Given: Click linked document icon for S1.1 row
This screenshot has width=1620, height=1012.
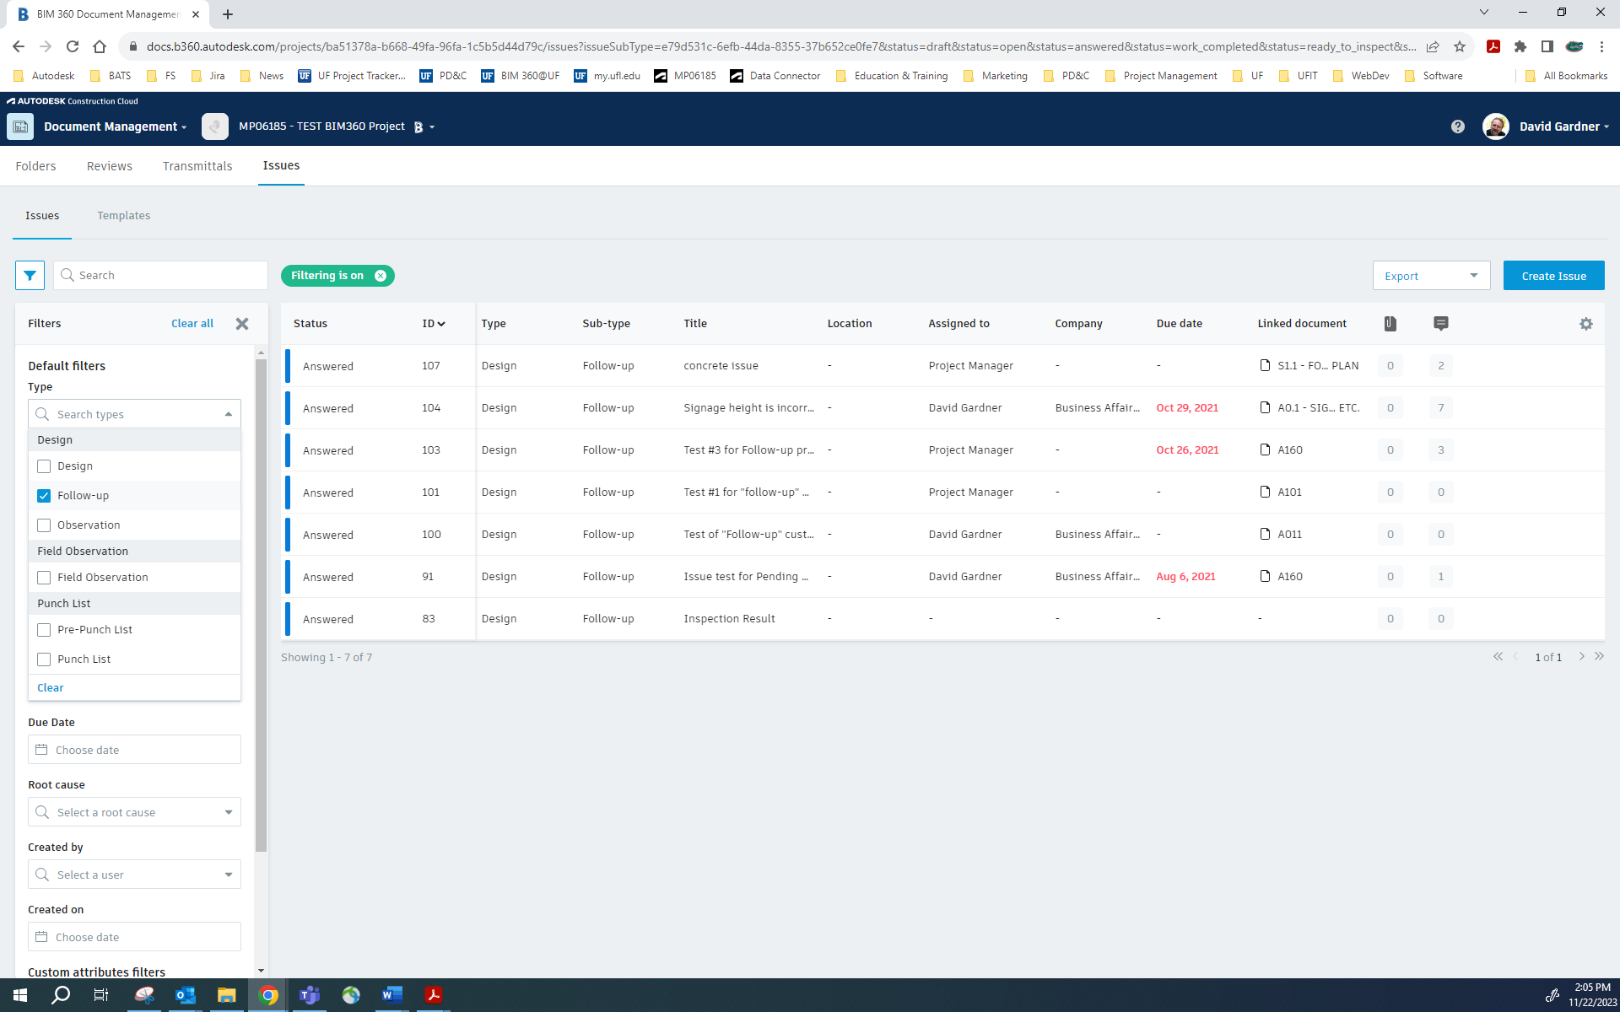Looking at the screenshot, I should [x=1265, y=365].
